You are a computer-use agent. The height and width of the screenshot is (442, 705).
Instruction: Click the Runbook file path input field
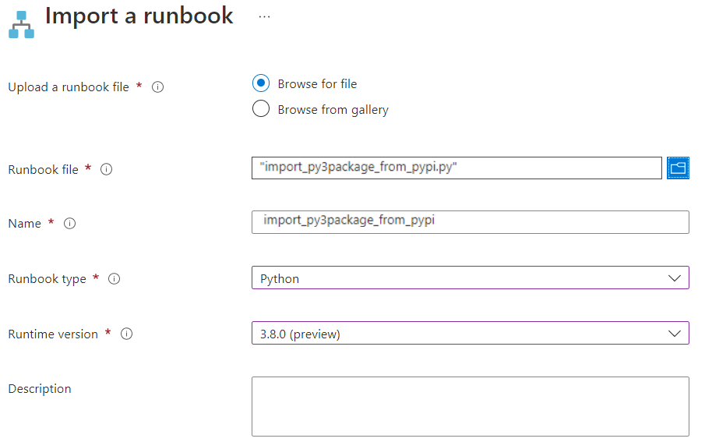[456, 168]
